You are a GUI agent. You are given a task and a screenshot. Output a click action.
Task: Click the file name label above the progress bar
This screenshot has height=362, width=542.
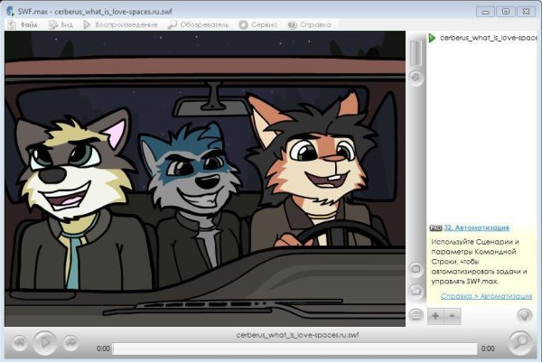tap(297, 335)
